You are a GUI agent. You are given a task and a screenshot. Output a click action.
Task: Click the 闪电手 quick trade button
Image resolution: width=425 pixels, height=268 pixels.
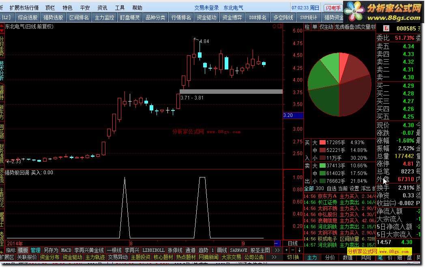pyautogui.click(x=333, y=8)
